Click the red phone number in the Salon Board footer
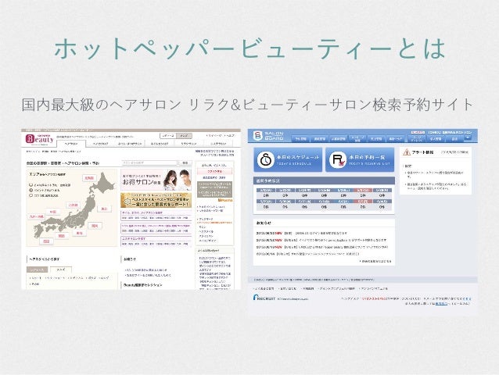The image size is (499, 375). 373,298
